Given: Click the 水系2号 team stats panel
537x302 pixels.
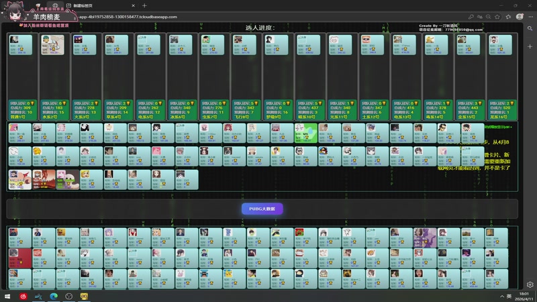Looking at the screenshot, I should 54,110.
